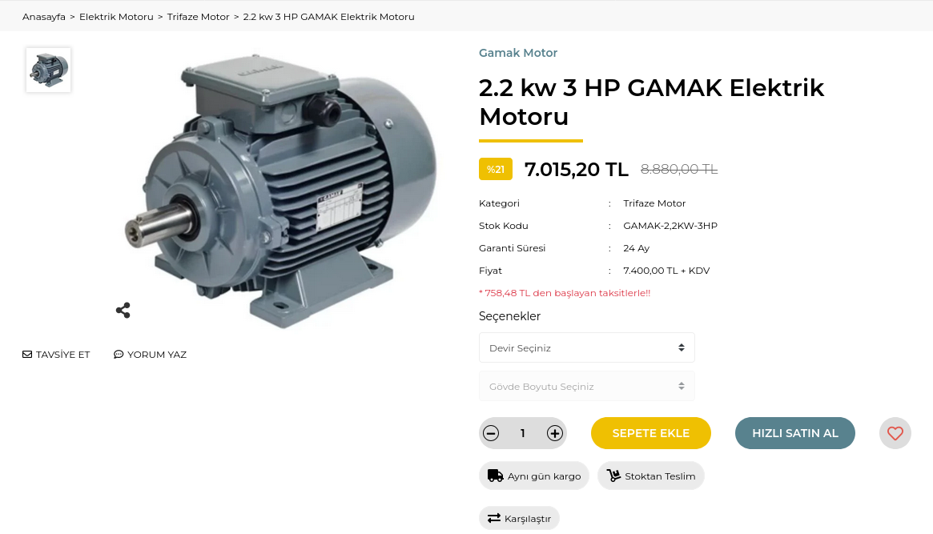Increase quantity with the plus button
The height and width of the screenshot is (534, 933).
[554, 433]
